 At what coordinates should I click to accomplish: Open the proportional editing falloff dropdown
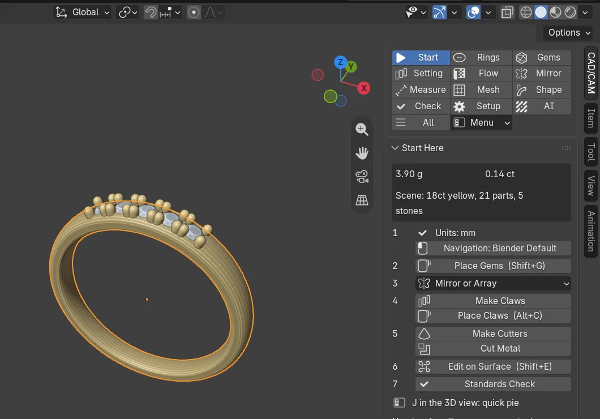tap(214, 12)
